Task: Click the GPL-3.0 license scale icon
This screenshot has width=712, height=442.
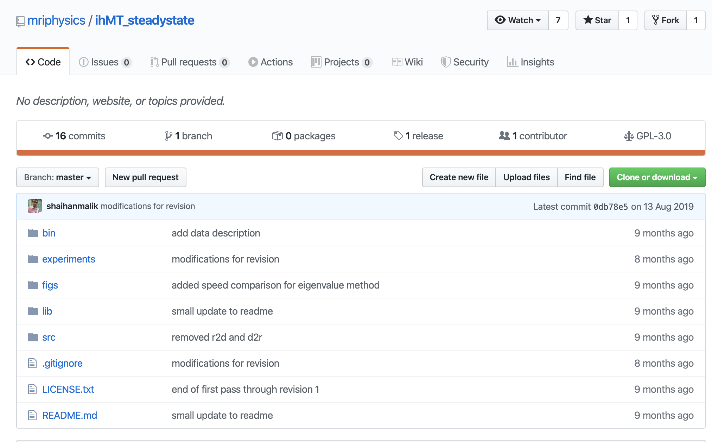Action: coord(628,136)
